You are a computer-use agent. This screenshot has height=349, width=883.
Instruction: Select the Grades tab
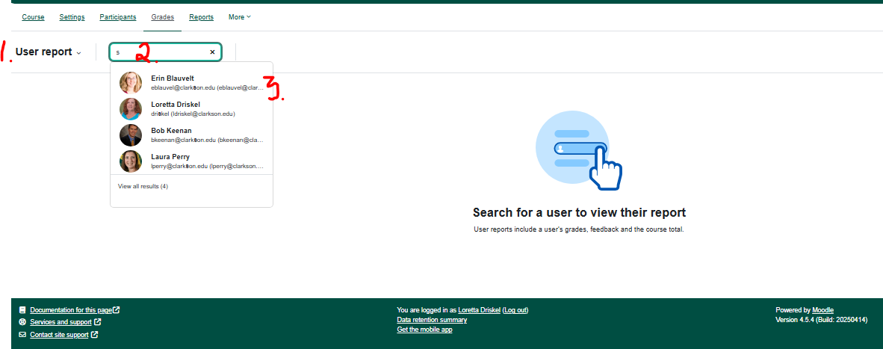pyautogui.click(x=162, y=17)
